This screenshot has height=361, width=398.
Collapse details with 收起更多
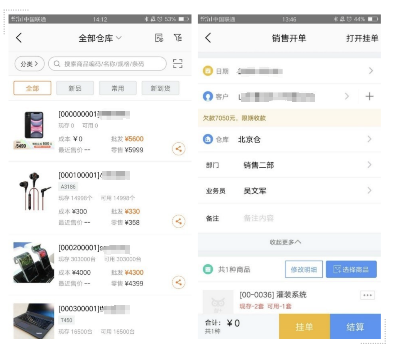(285, 242)
